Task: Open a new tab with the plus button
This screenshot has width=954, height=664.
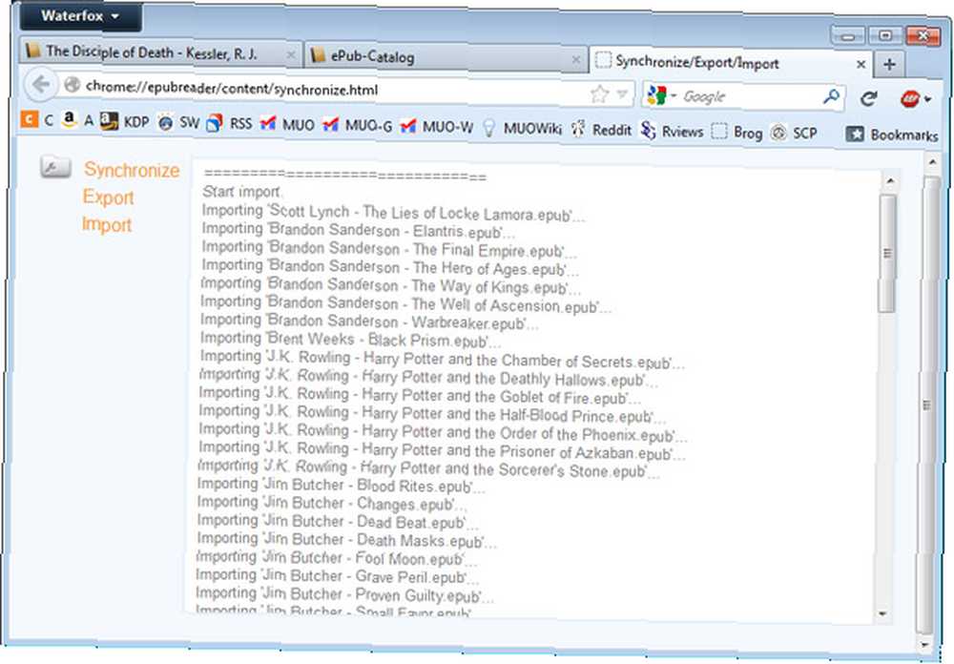Action: [x=889, y=64]
